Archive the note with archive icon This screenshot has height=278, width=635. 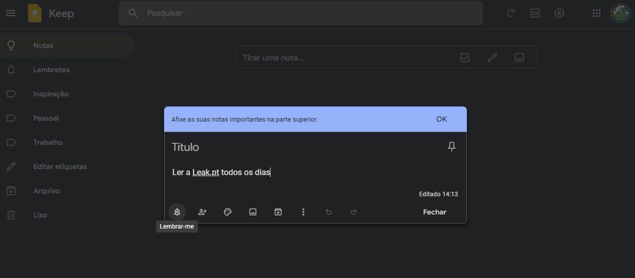pos(278,212)
